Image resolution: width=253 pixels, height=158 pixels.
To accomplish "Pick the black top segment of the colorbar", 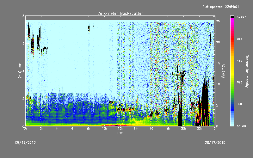I will pos(232,17).
